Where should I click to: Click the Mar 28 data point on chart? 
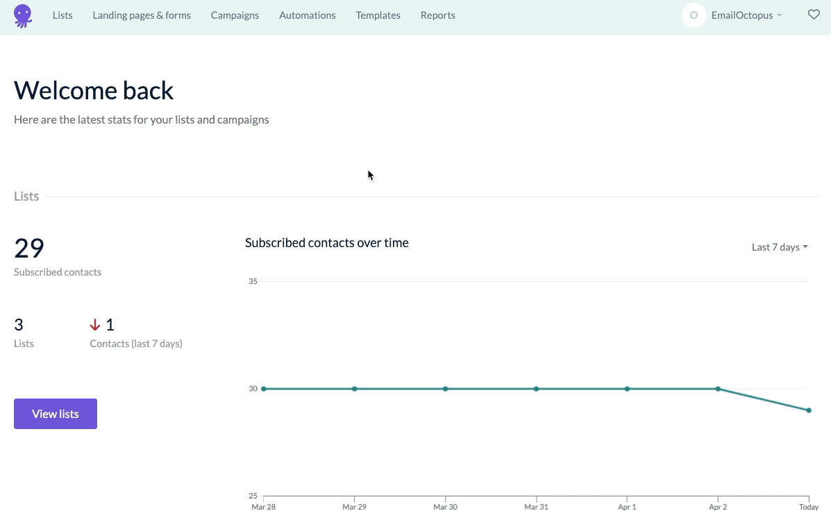coord(264,389)
